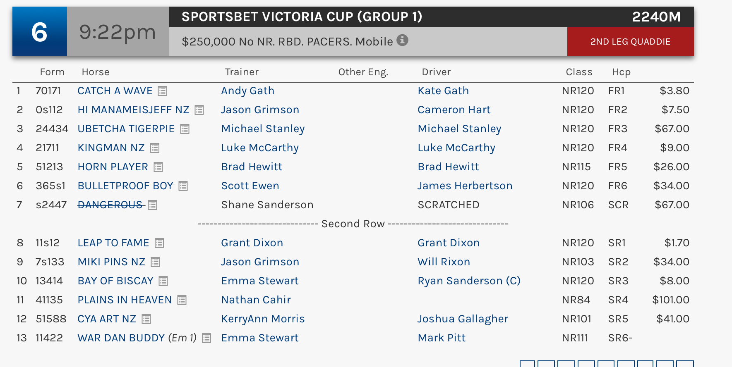Open trainer Andy Gath's profile

coord(247,91)
